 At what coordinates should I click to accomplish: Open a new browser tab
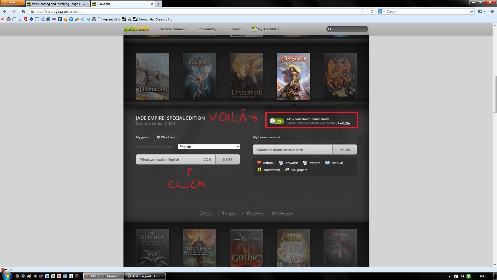pyautogui.click(x=159, y=4)
